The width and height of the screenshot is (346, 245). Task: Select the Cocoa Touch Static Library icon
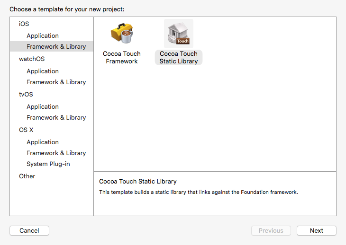[x=179, y=34]
